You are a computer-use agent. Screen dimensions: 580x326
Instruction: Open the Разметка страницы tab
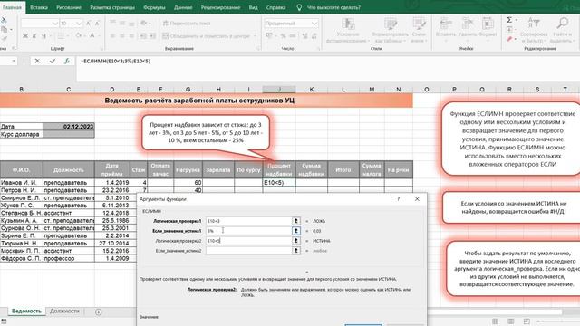[x=112, y=7]
